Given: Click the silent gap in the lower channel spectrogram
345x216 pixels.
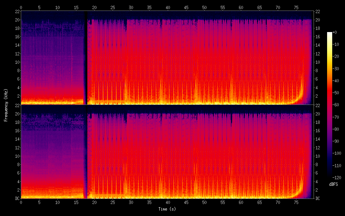Looking at the screenshot, I should pos(86,153).
